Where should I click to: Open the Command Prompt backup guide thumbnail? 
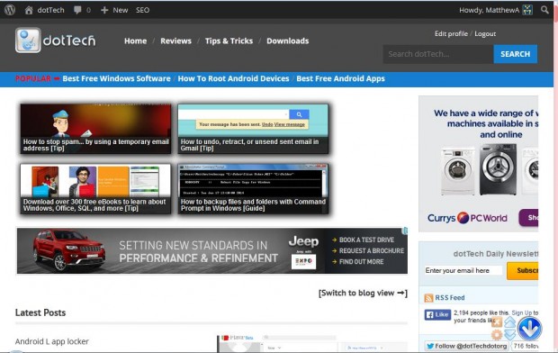click(253, 189)
